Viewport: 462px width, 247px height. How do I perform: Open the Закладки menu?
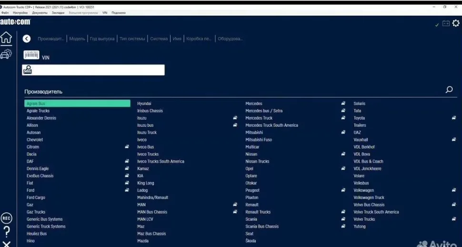point(58,13)
